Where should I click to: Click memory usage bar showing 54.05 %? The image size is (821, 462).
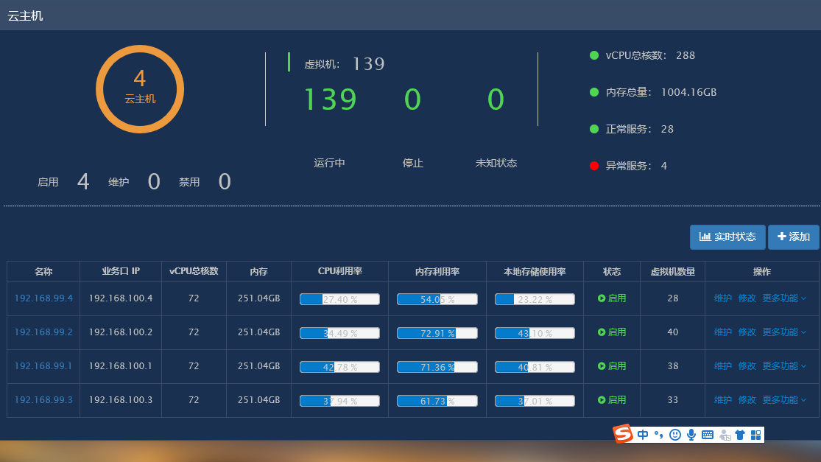[x=437, y=299]
